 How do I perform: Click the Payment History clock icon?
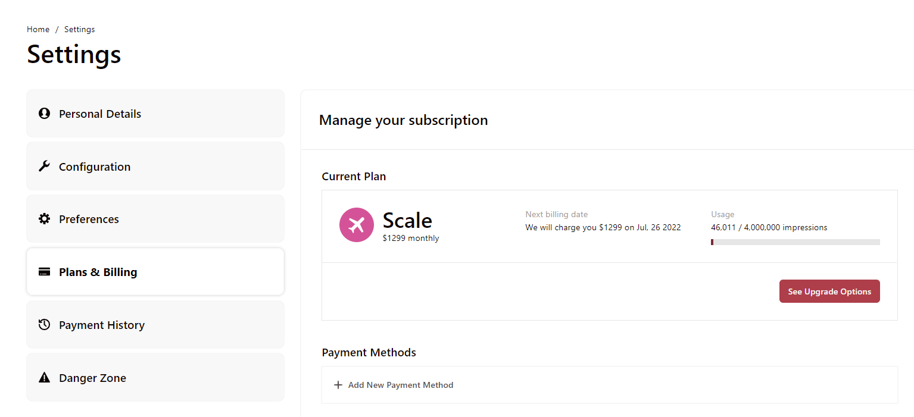[x=44, y=325]
